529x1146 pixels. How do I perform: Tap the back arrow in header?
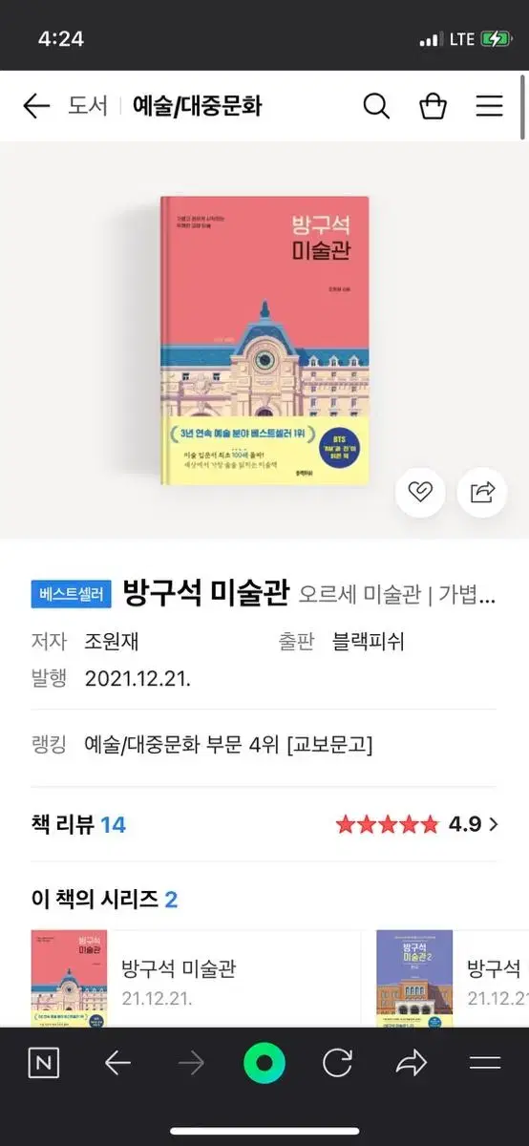click(36, 106)
